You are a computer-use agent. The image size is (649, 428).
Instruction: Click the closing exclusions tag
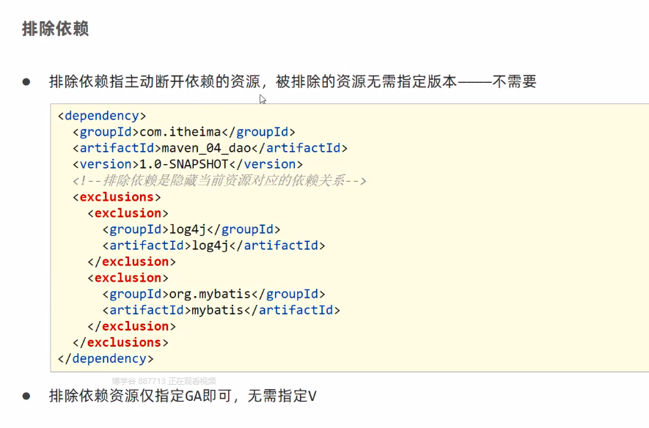tap(120, 342)
